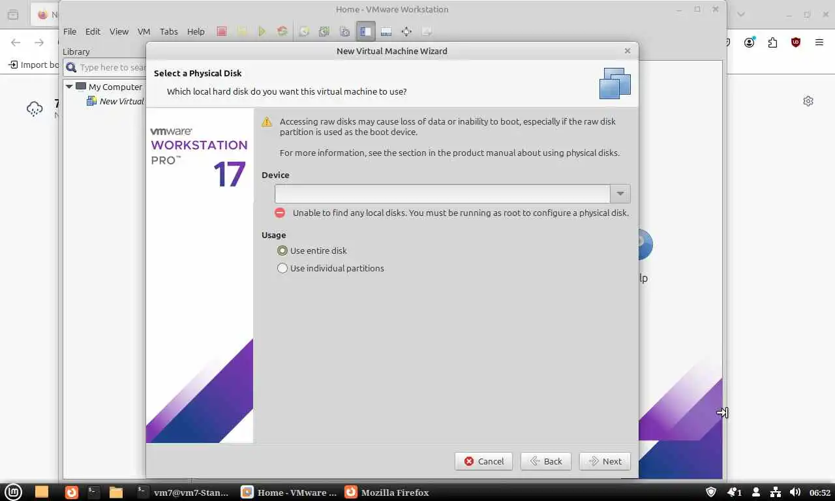
Task: Open the File menu
Action: click(70, 31)
